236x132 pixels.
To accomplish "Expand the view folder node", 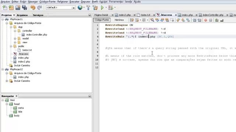I will pos(15,43).
